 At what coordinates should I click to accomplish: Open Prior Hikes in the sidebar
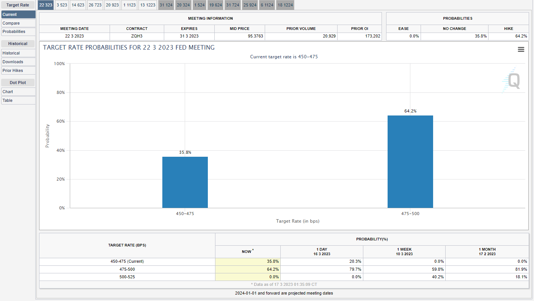[18, 70]
